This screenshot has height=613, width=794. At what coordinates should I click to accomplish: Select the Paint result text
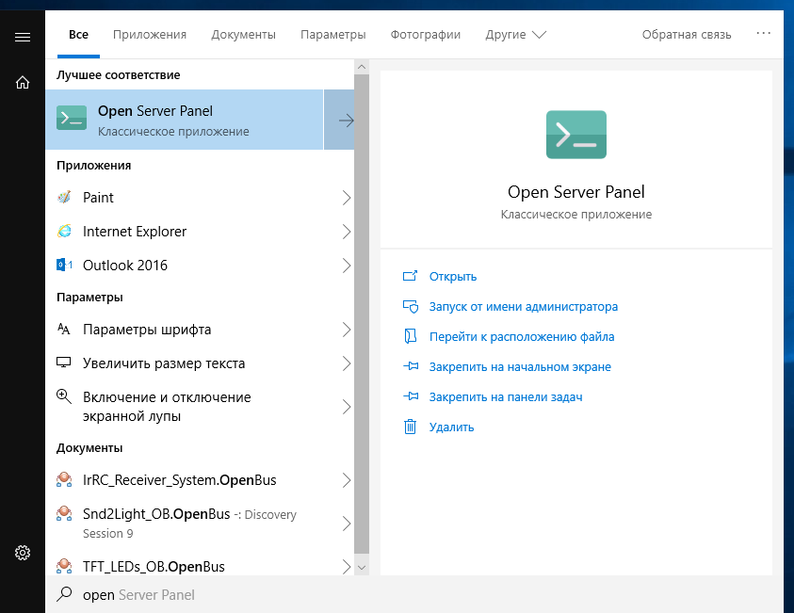pyautogui.click(x=98, y=198)
